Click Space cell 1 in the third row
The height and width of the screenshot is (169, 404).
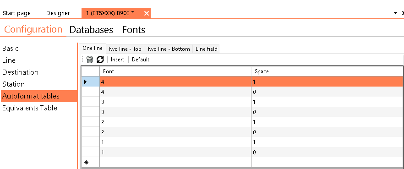(328, 102)
